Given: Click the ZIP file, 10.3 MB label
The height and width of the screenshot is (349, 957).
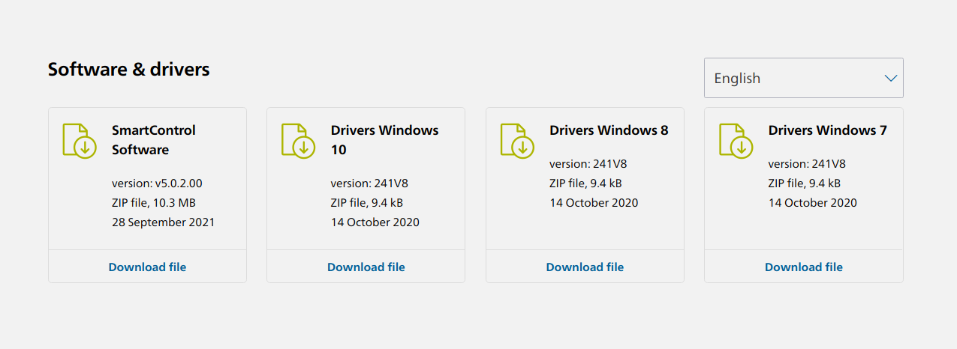Looking at the screenshot, I should pyautogui.click(x=154, y=202).
